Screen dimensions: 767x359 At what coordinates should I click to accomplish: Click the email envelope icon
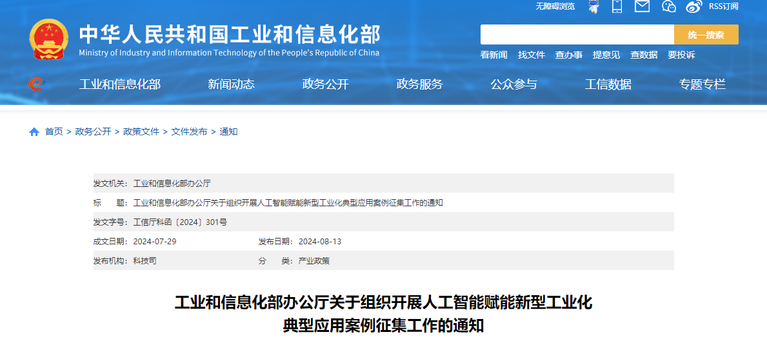(x=642, y=6)
